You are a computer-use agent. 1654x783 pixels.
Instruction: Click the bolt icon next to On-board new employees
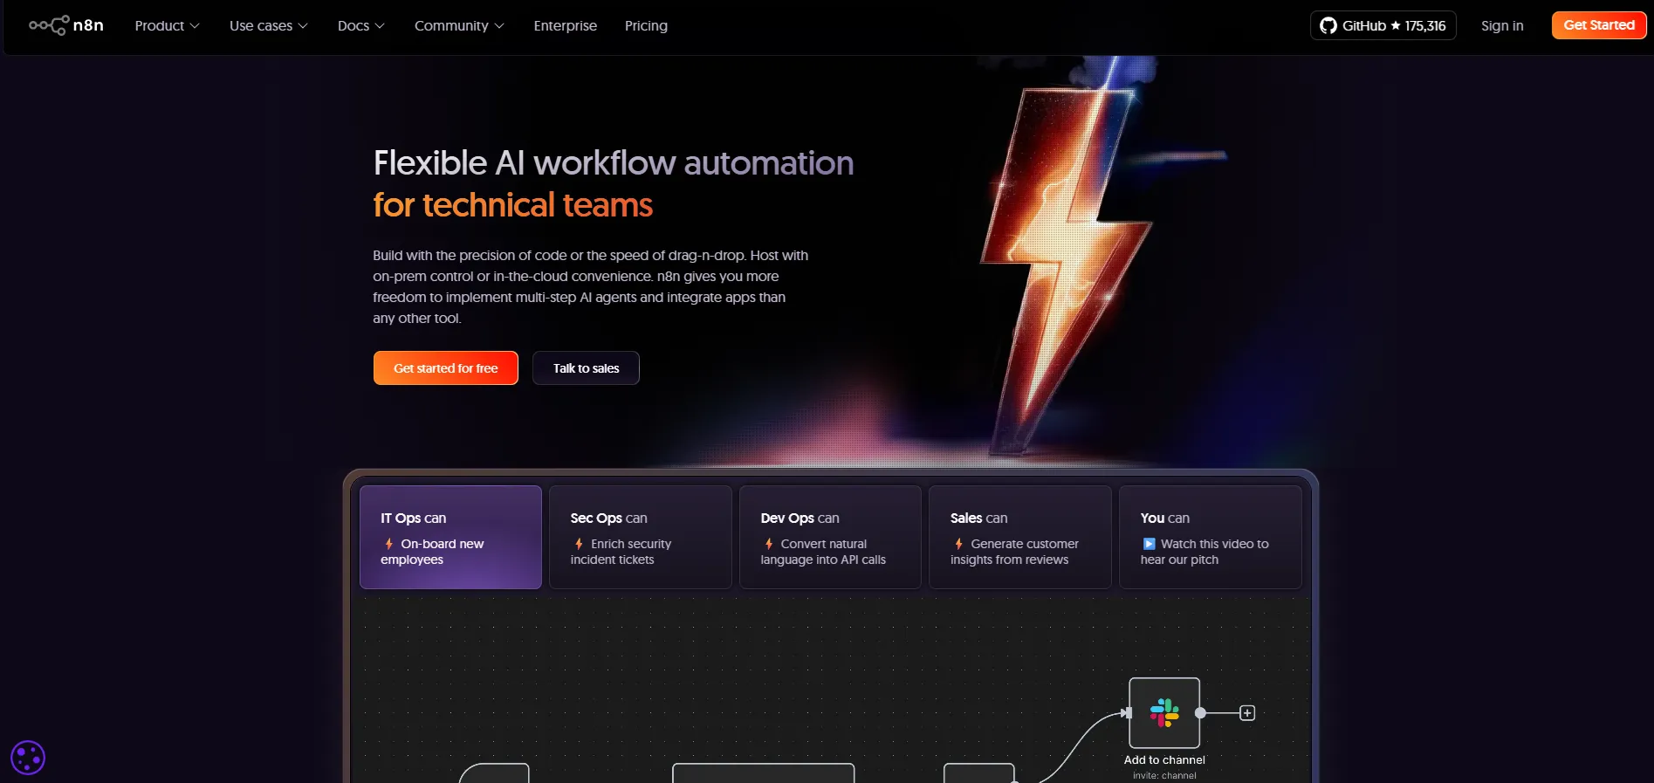pos(388,544)
